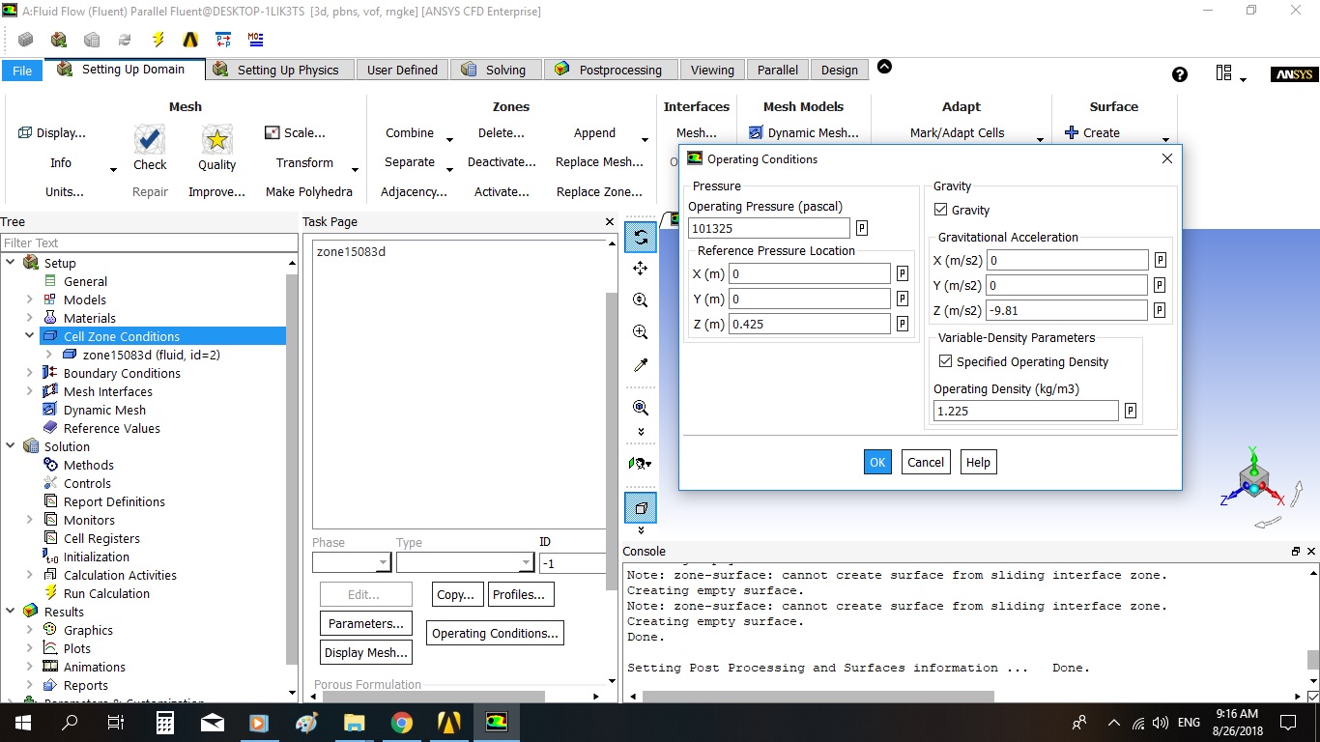
Task: Toggle Specified Operating Density checkbox
Action: tap(945, 361)
